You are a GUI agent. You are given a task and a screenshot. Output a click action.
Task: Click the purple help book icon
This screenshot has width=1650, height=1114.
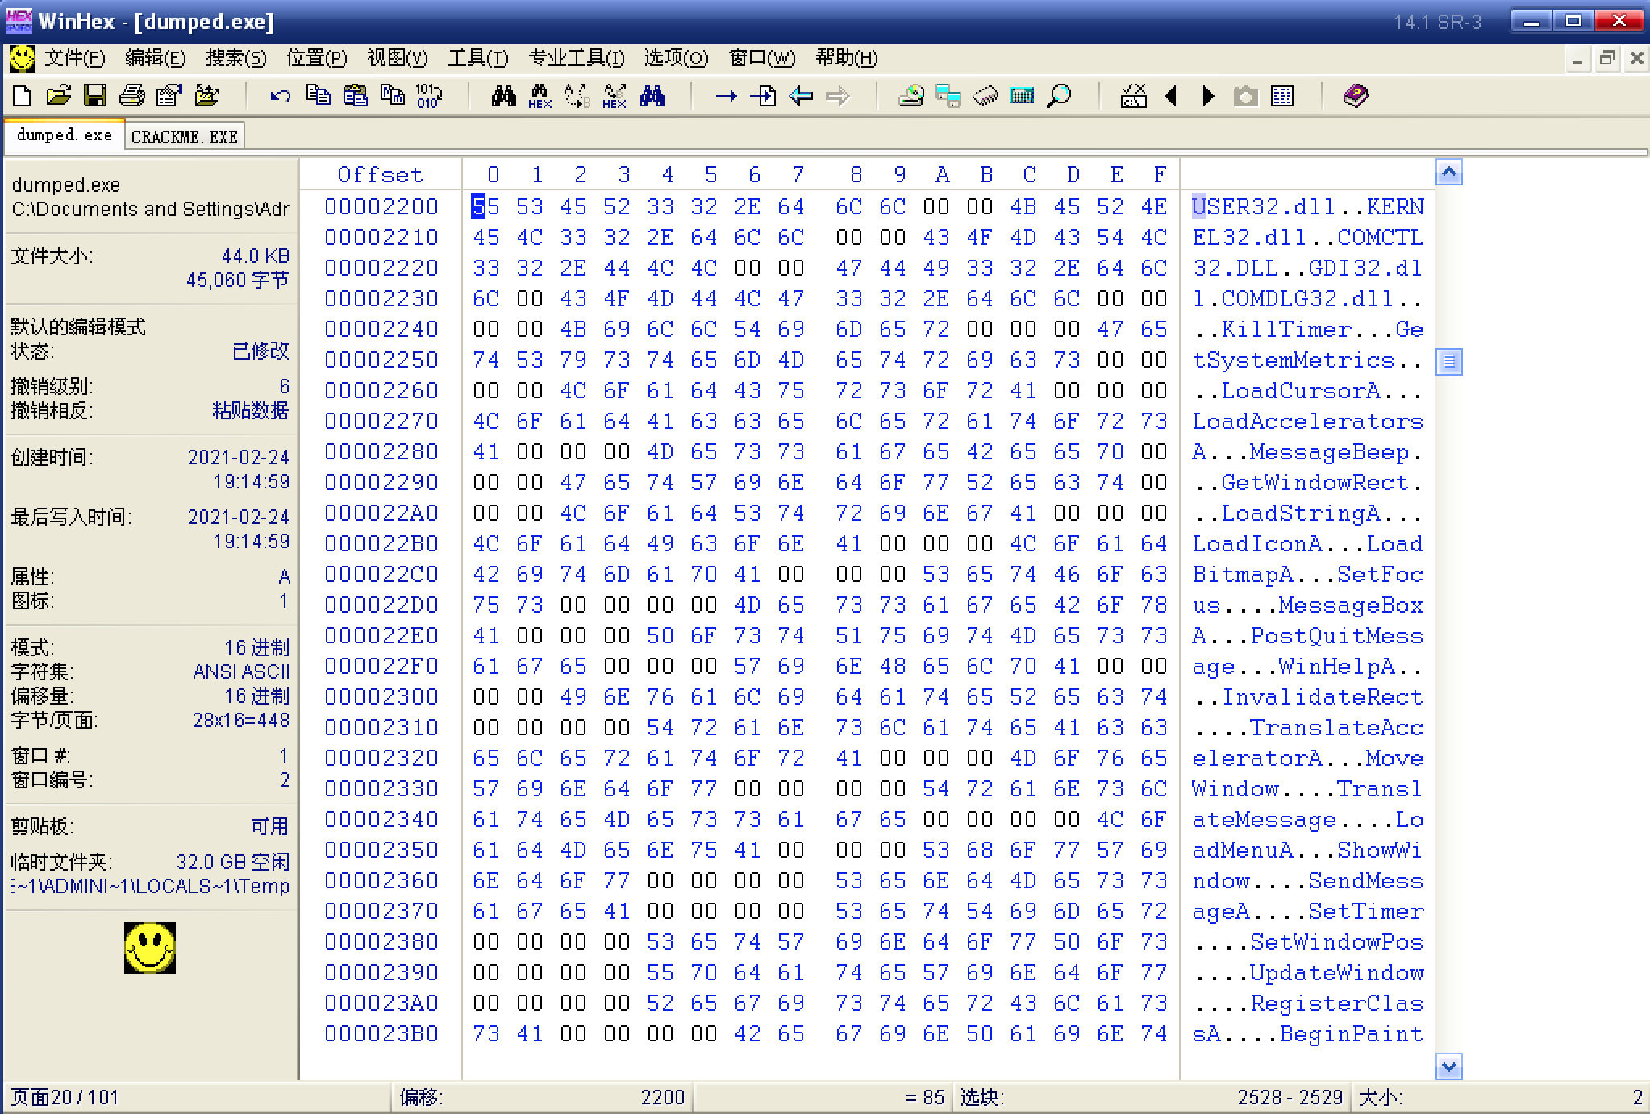pos(1356,96)
